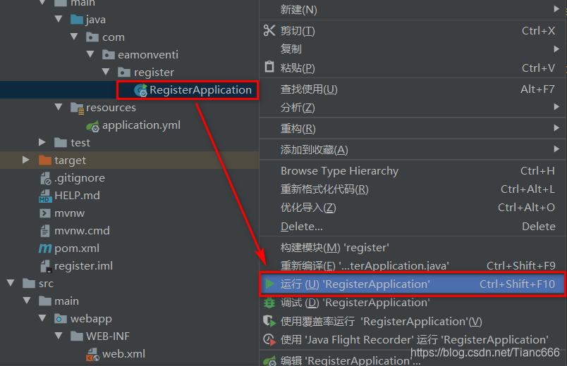Click the scissors Cut icon
The height and width of the screenshot is (366, 567).
click(269, 30)
